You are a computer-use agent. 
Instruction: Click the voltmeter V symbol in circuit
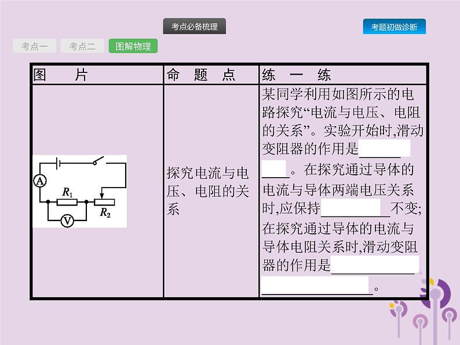pyautogui.click(x=67, y=221)
